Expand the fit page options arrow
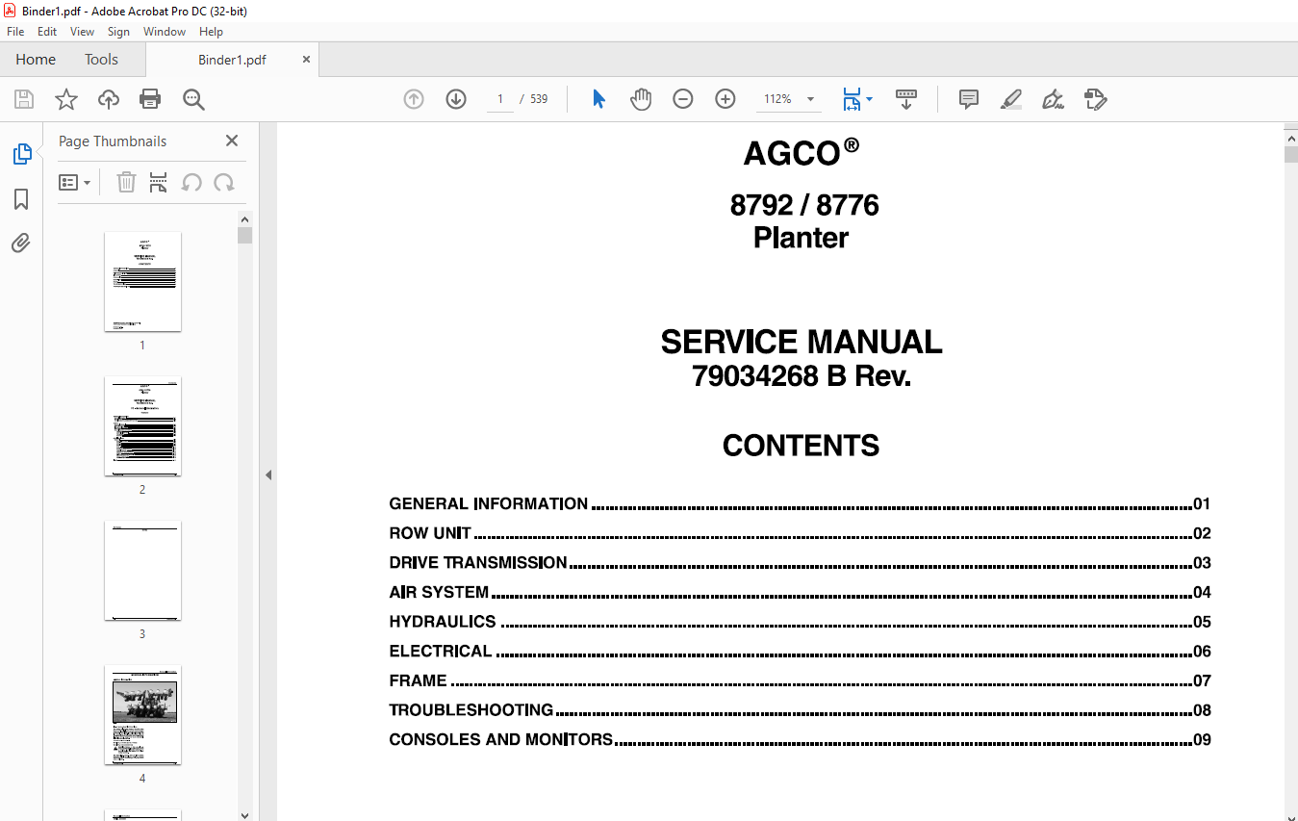 (x=870, y=99)
